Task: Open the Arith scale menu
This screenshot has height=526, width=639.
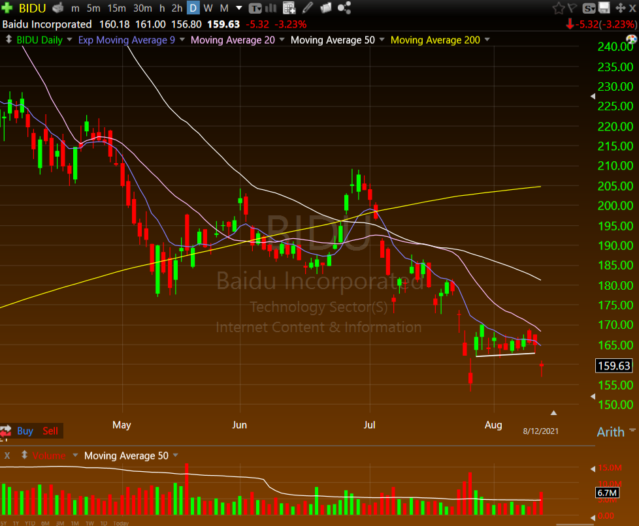Action: 610,431
